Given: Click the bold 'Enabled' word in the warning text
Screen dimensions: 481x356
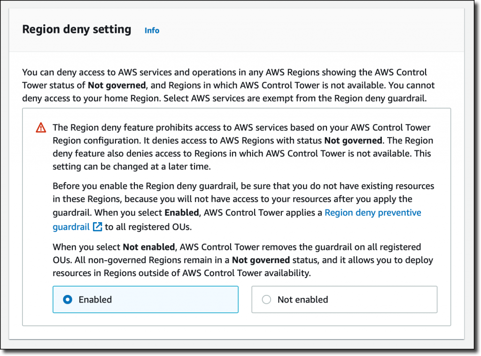Looking at the screenshot, I should (x=182, y=213).
